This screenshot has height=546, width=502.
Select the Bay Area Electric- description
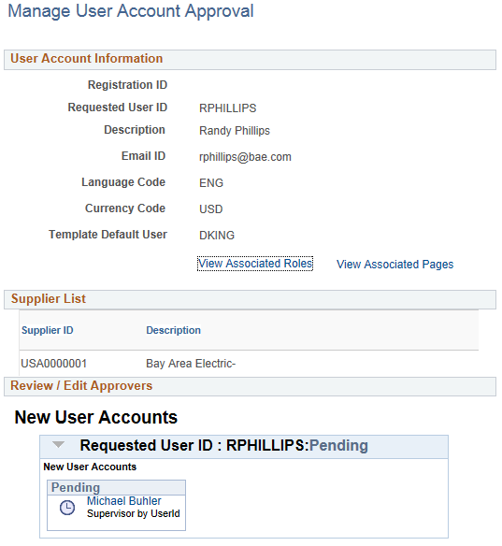point(191,364)
